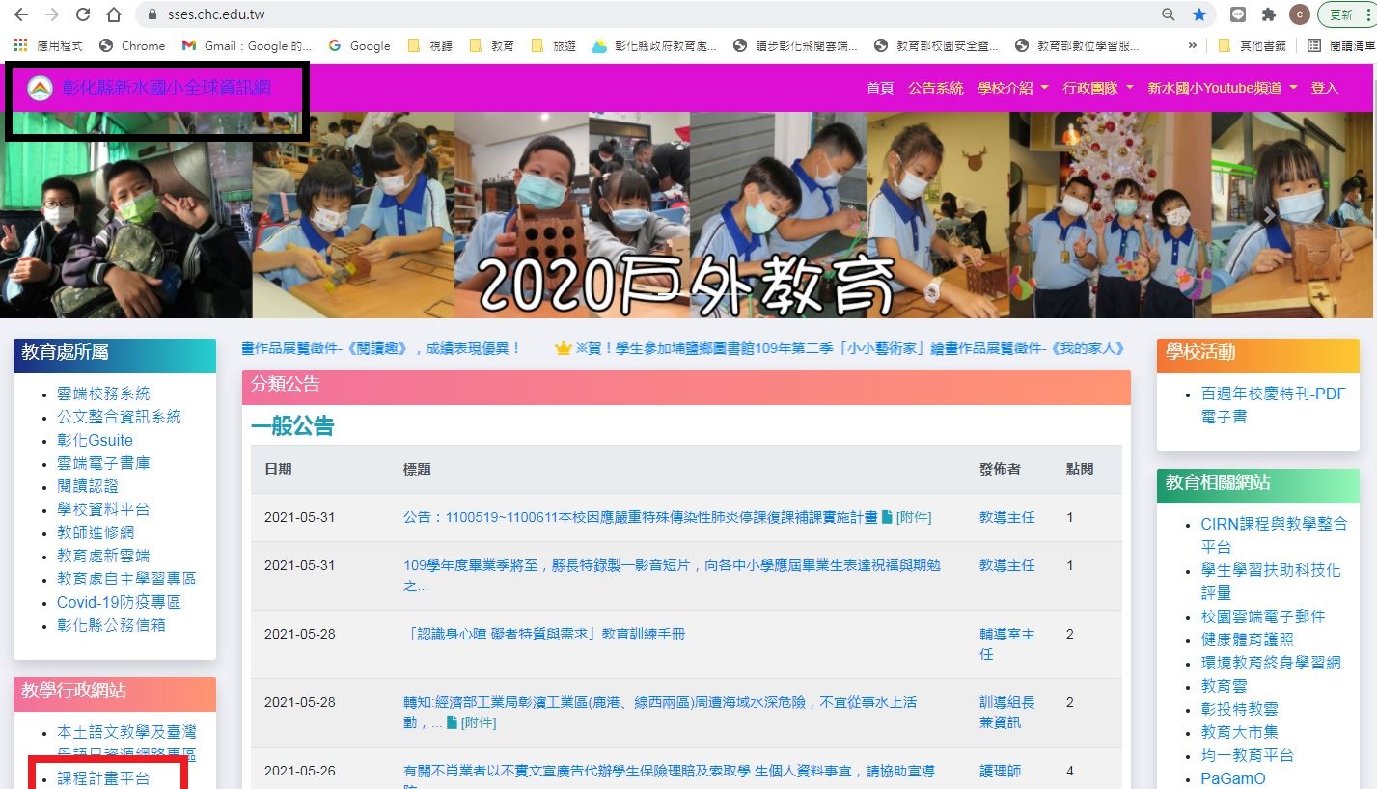Open the 109學年度畢業季將至 announcement
Viewport: 1377px width, 789px height.
pyautogui.click(x=672, y=575)
